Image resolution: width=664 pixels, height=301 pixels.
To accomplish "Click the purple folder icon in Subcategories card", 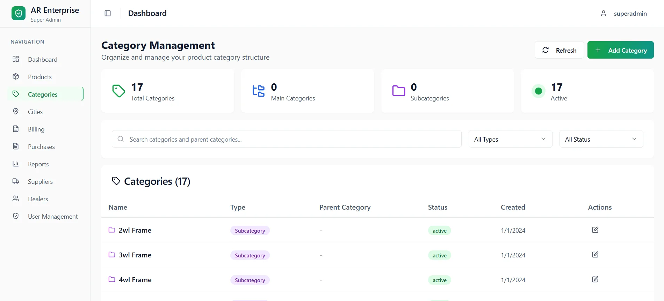I will pos(398,91).
